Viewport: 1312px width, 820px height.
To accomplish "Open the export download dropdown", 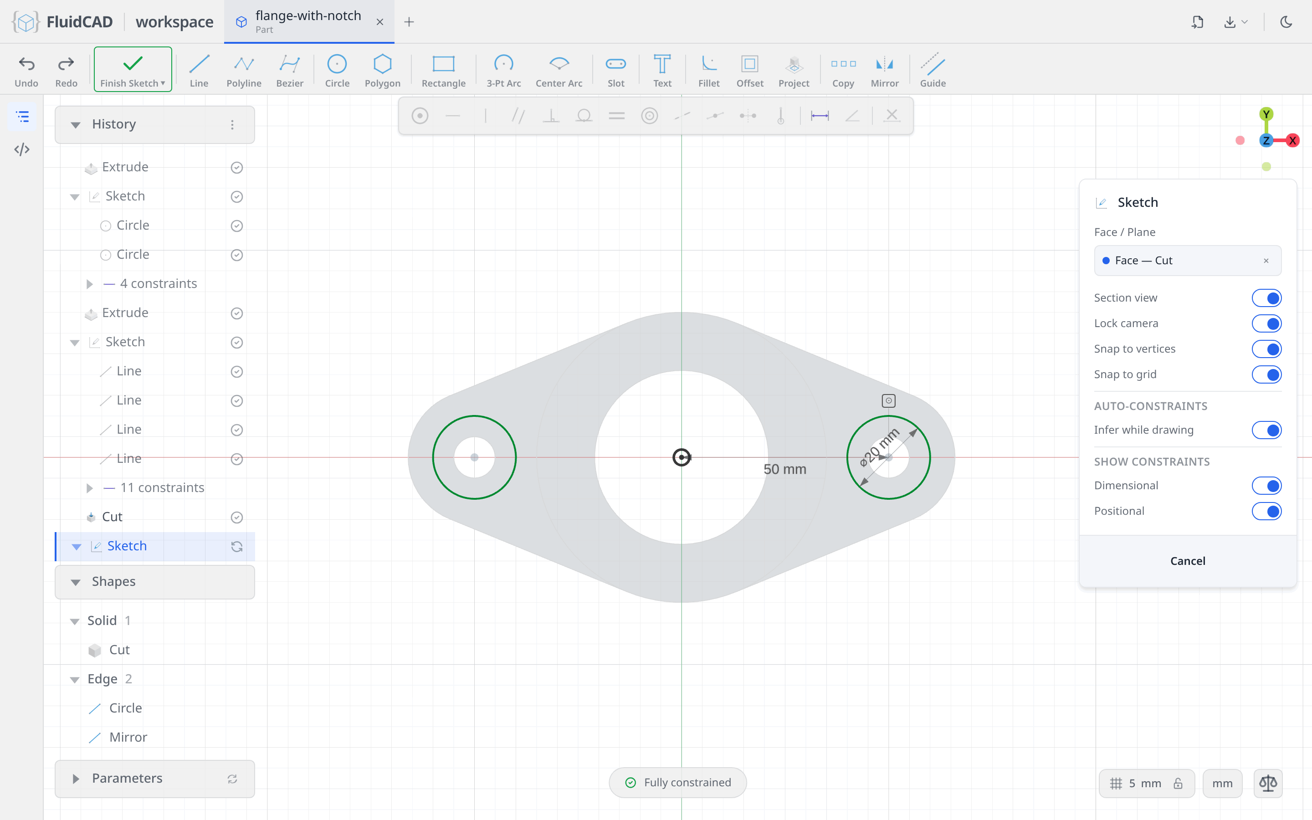I will click(1235, 22).
